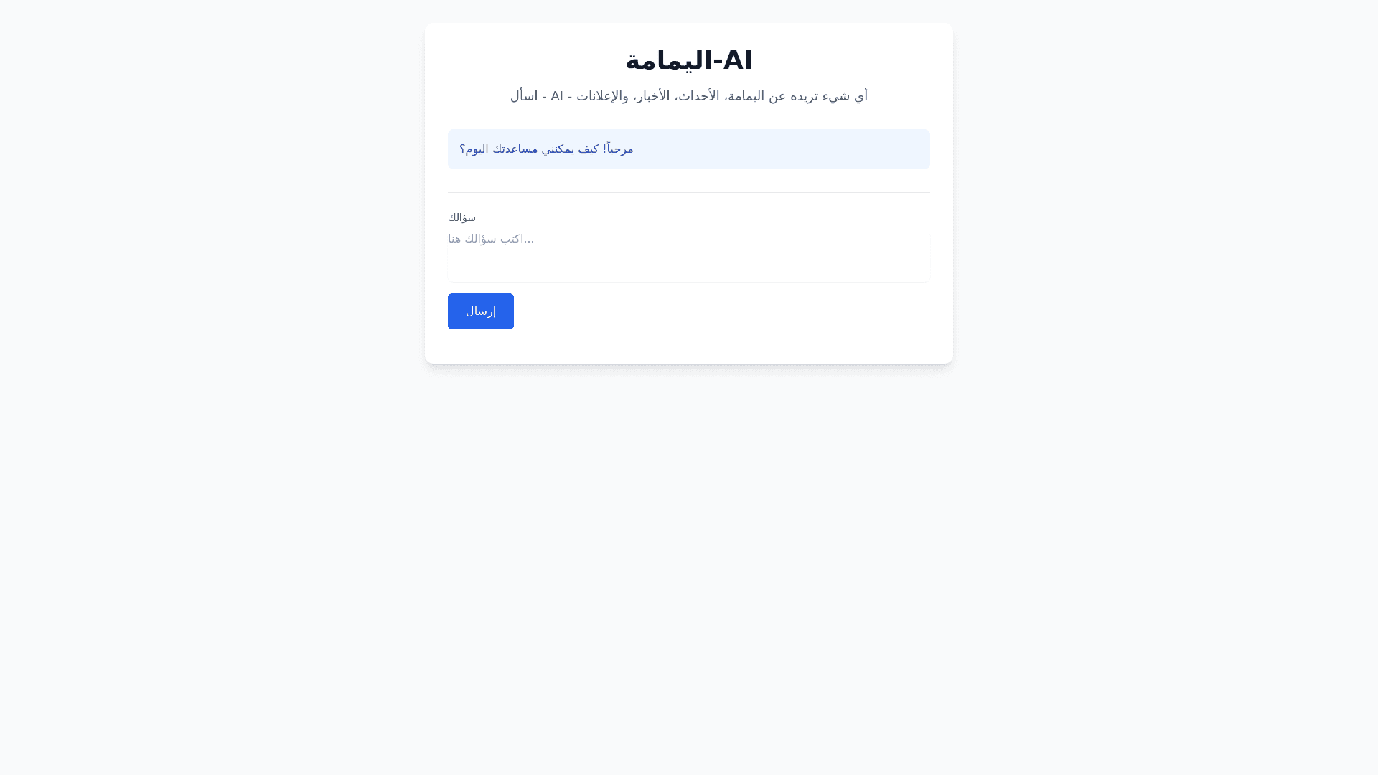Screen dimensions: 1378x775
Task: Click the subtitle text below the heading
Action: coord(688,96)
